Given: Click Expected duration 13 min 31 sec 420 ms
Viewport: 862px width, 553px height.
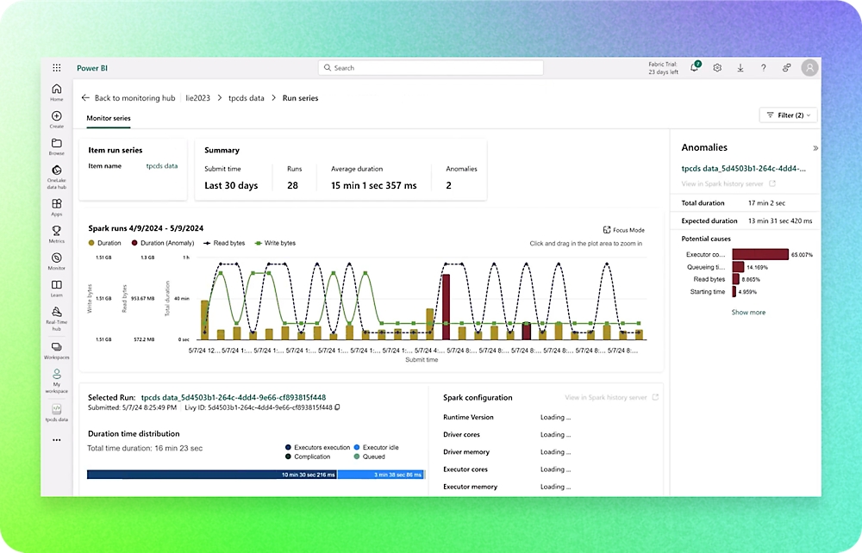Looking at the screenshot, I should click(x=779, y=221).
